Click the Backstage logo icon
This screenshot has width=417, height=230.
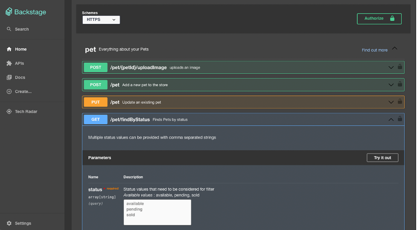9,12
